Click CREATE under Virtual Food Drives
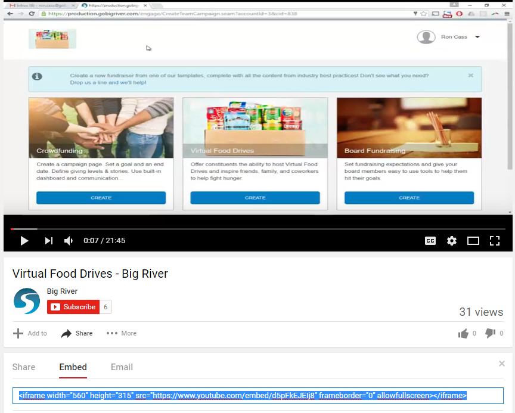 click(x=255, y=198)
